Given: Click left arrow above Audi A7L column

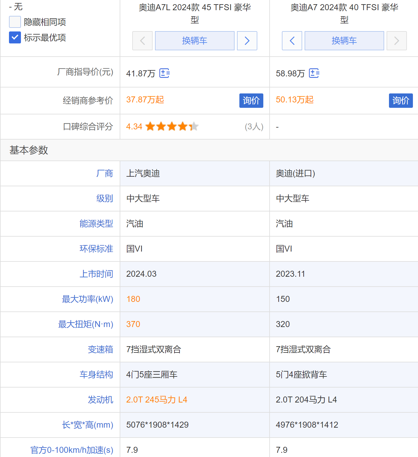Looking at the screenshot, I should 142,41.
